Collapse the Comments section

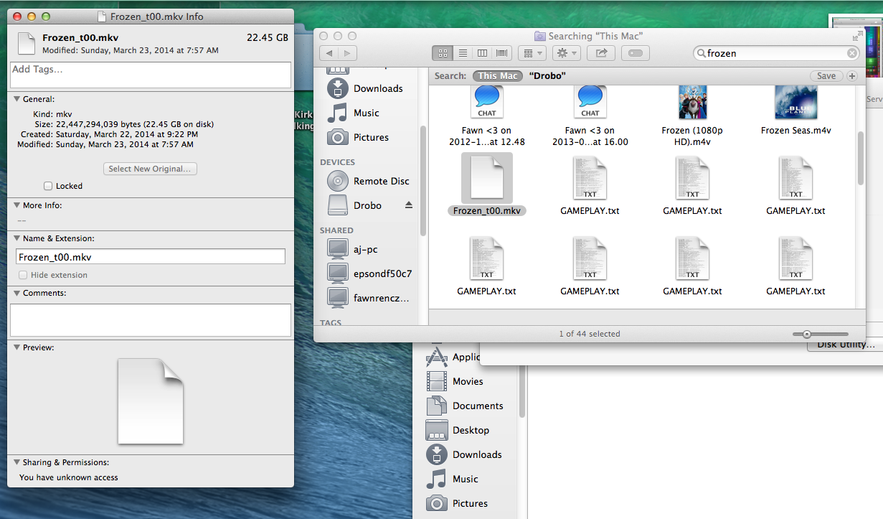tap(16, 293)
